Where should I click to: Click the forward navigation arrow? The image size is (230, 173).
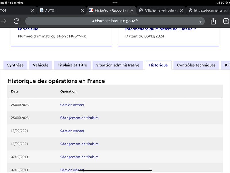4,21
